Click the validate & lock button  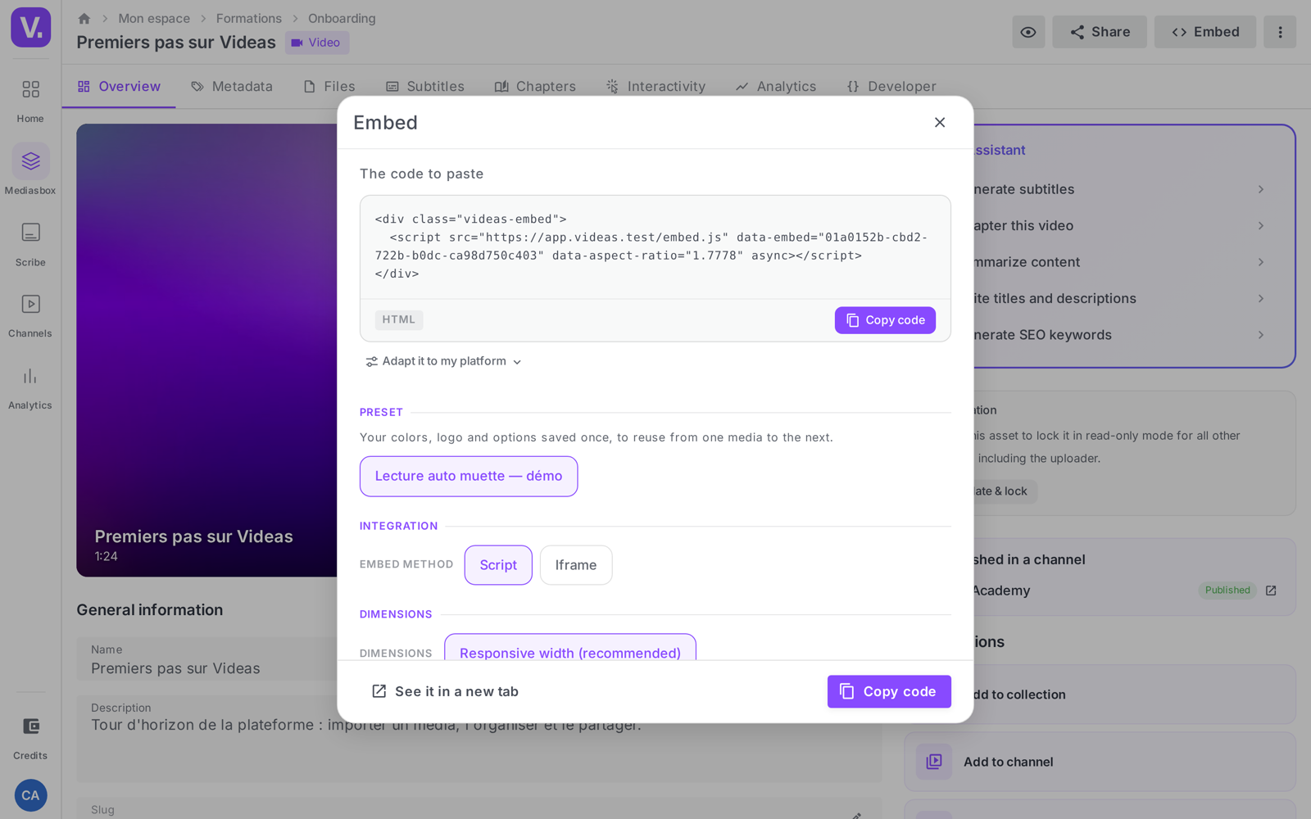point(1005,491)
